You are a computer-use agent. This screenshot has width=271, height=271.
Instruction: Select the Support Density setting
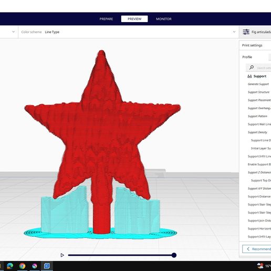[x=257, y=132]
